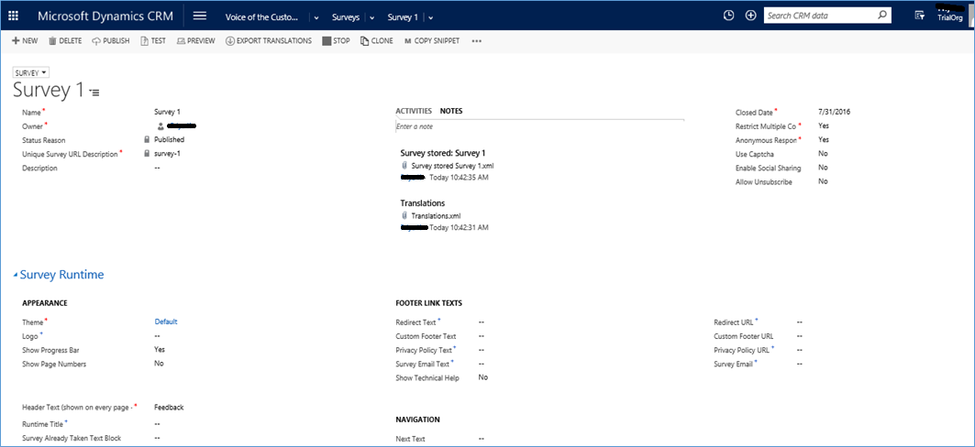Collapse the Survey Runtime section
Screen dimensions: 975x447
point(16,275)
